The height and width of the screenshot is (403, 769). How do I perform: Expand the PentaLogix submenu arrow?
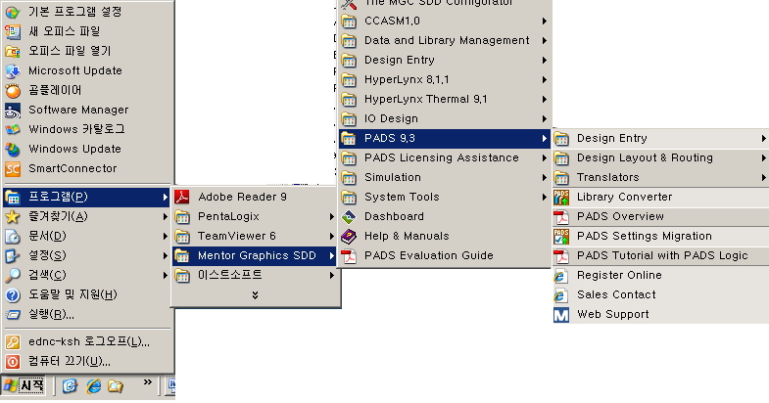pyautogui.click(x=332, y=216)
